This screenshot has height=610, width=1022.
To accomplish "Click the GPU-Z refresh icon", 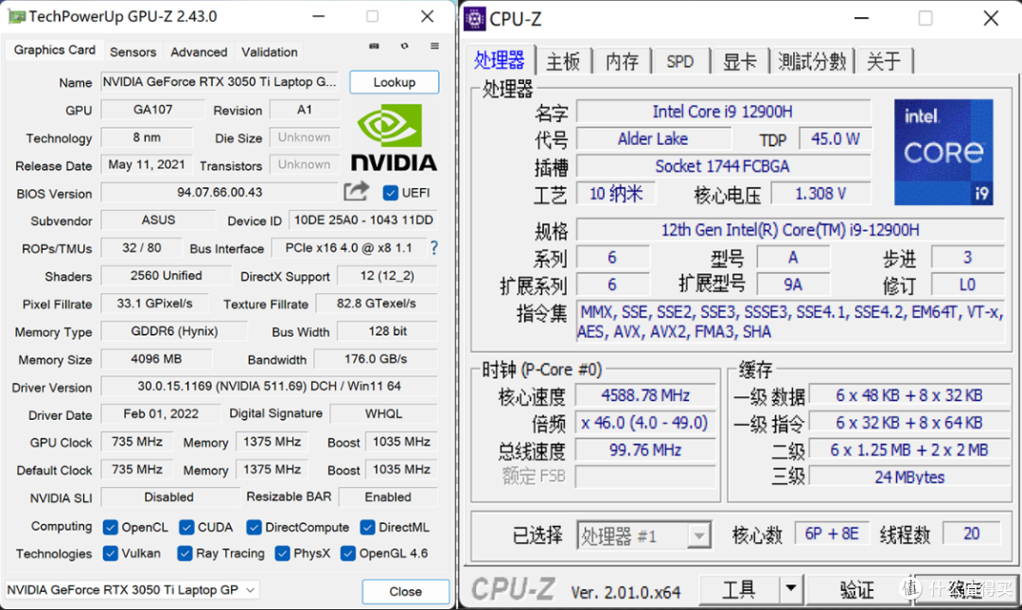I will pyautogui.click(x=405, y=45).
